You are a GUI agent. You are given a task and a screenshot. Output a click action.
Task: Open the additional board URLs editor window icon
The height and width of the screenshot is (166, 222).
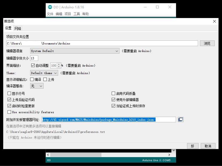(181, 119)
